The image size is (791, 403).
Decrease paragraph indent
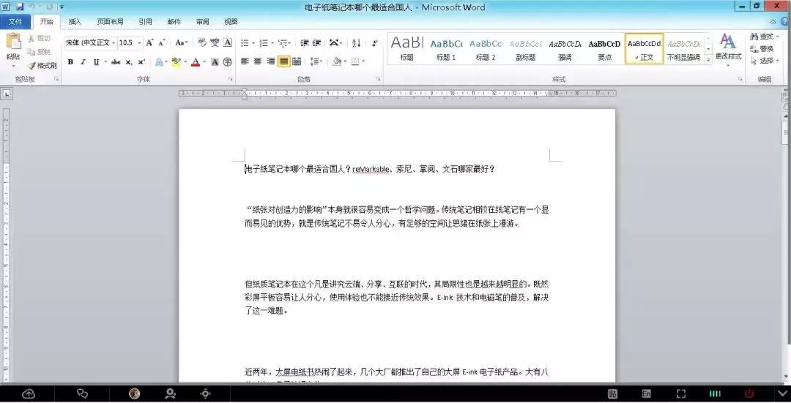pyautogui.click(x=304, y=43)
